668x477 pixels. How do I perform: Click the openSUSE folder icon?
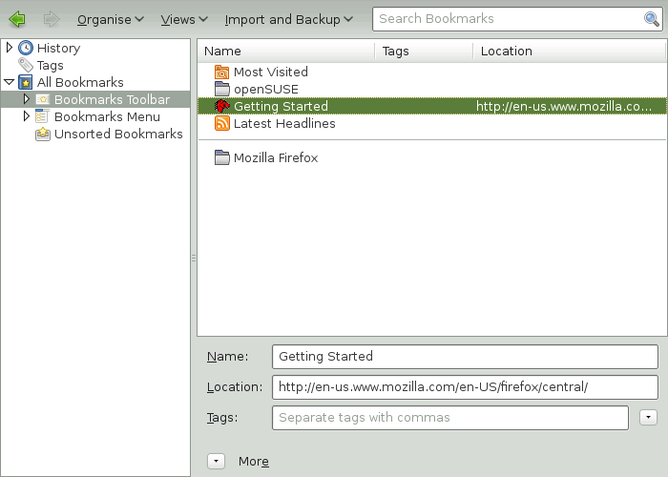tap(222, 89)
